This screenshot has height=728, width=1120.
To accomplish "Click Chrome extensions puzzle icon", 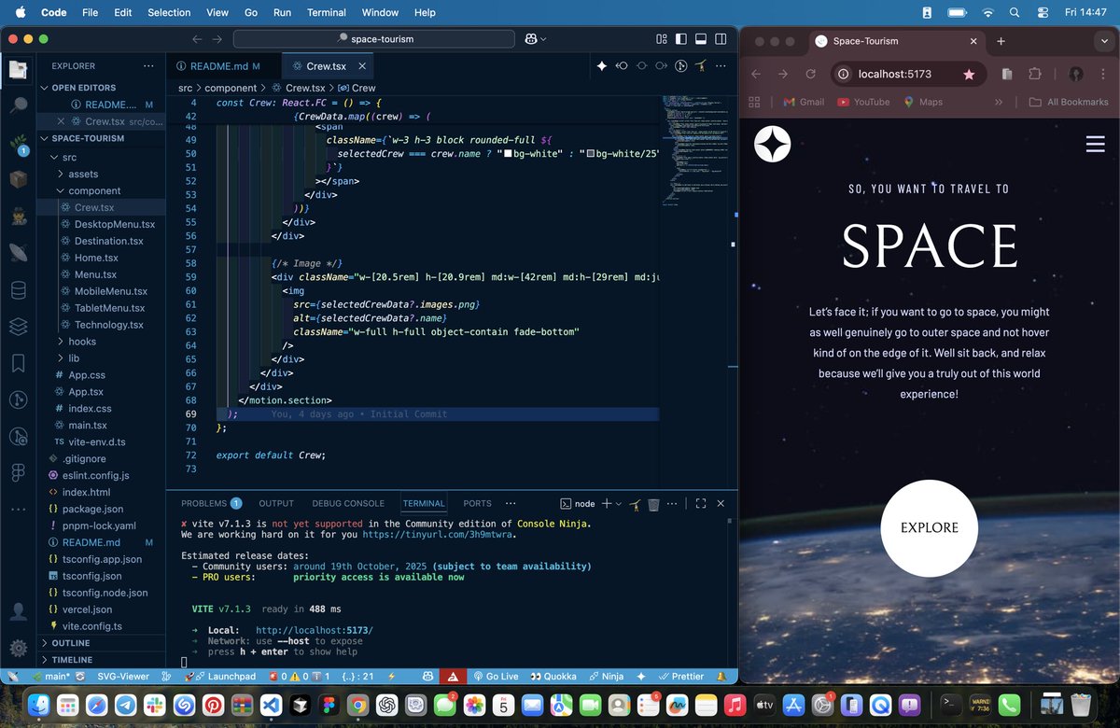I will (1035, 74).
